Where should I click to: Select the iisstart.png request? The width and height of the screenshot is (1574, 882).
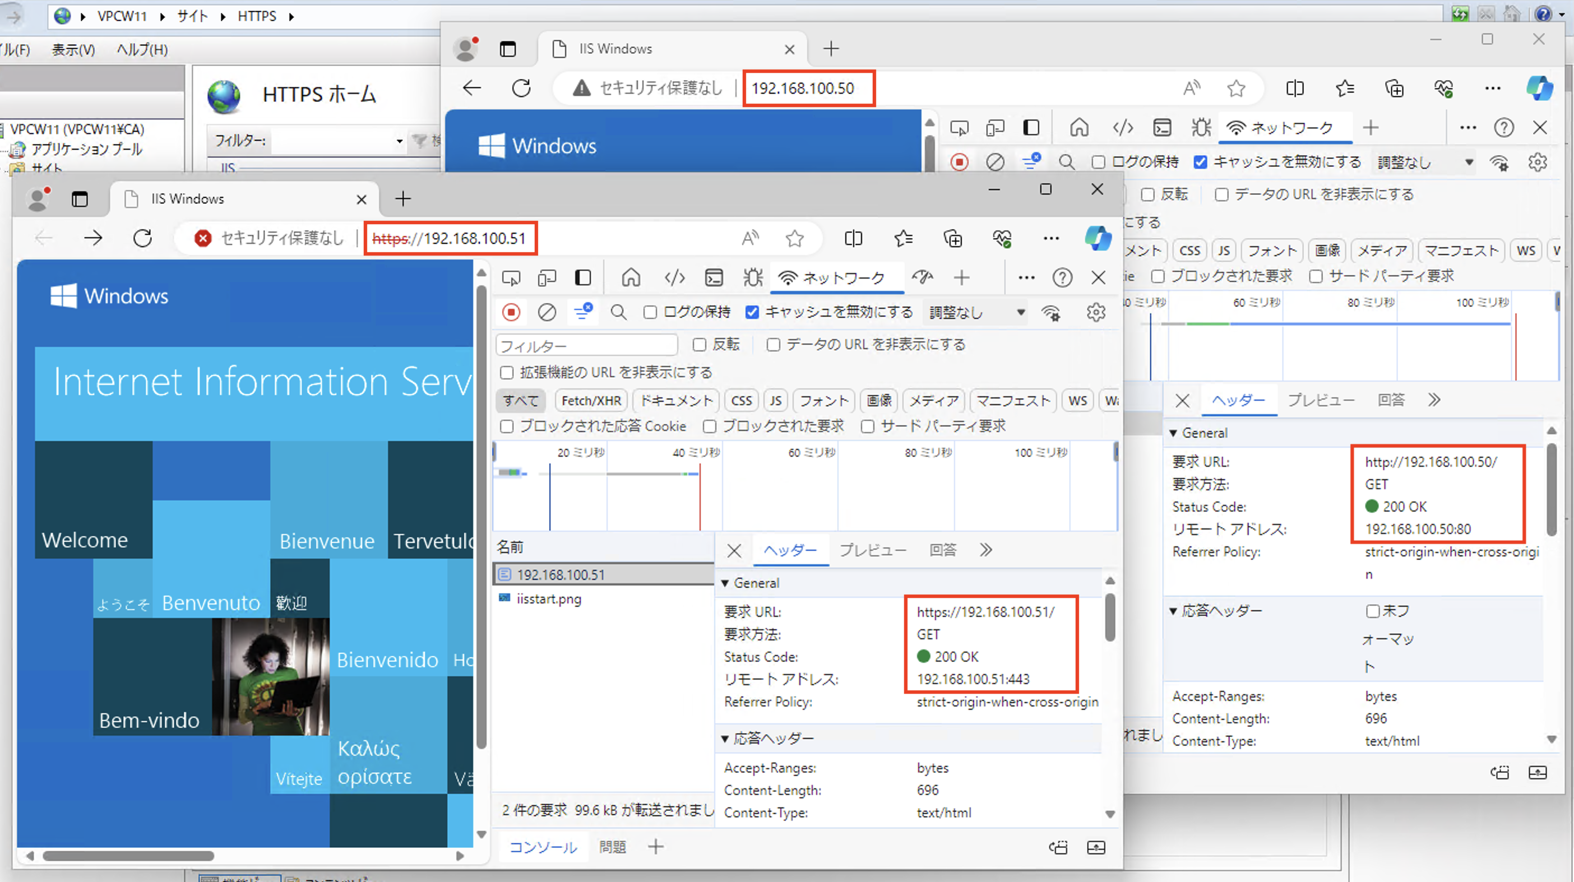[549, 599]
